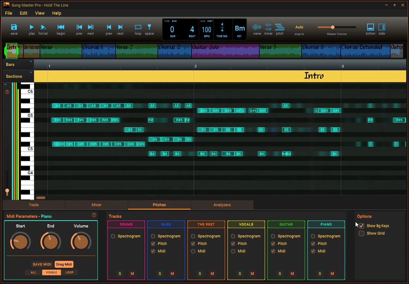Click the pitch view icon
409x284 pixels.
280,27
